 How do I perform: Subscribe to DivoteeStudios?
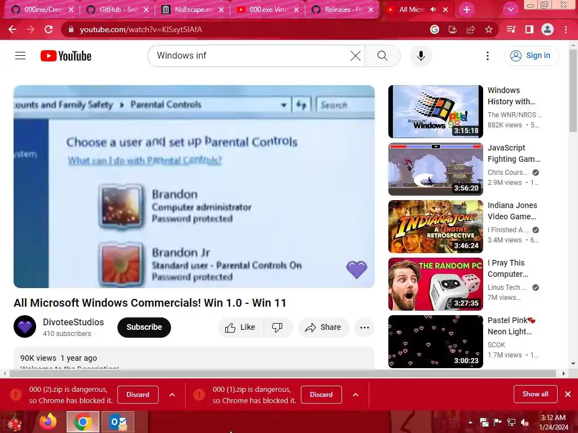(144, 328)
